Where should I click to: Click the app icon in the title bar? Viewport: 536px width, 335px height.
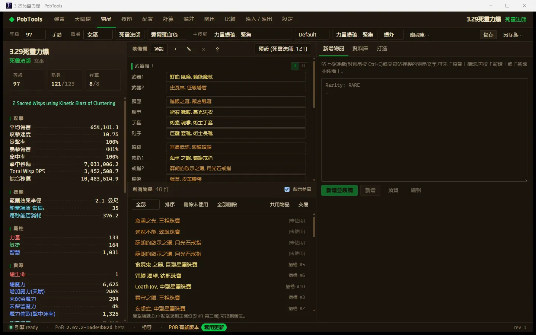coord(9,6)
